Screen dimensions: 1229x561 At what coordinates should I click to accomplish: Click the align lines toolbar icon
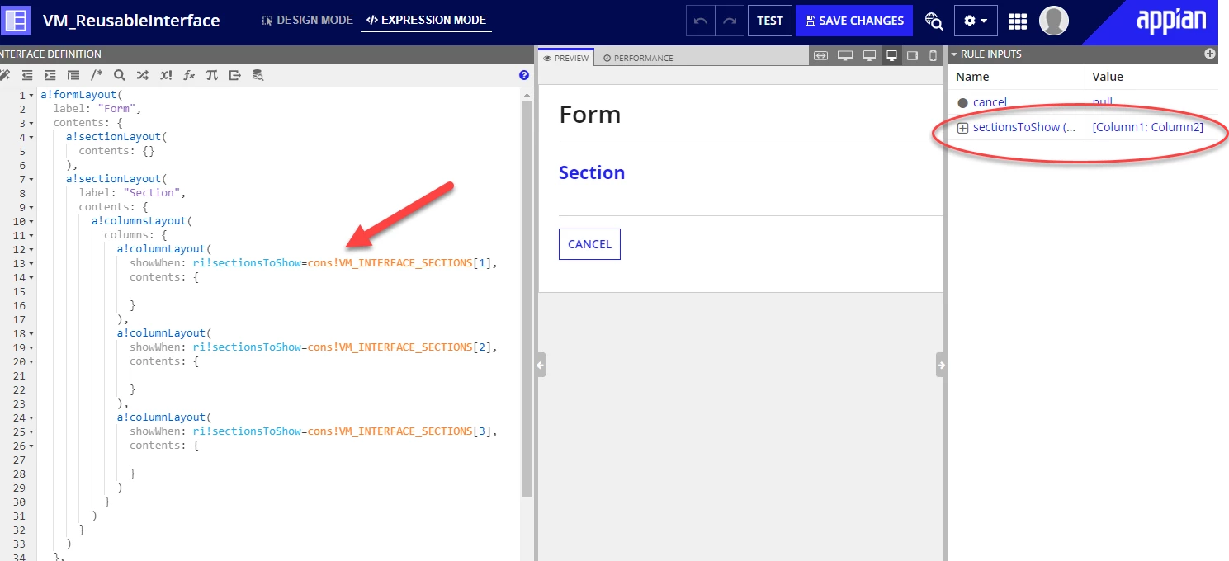pyautogui.click(x=73, y=75)
